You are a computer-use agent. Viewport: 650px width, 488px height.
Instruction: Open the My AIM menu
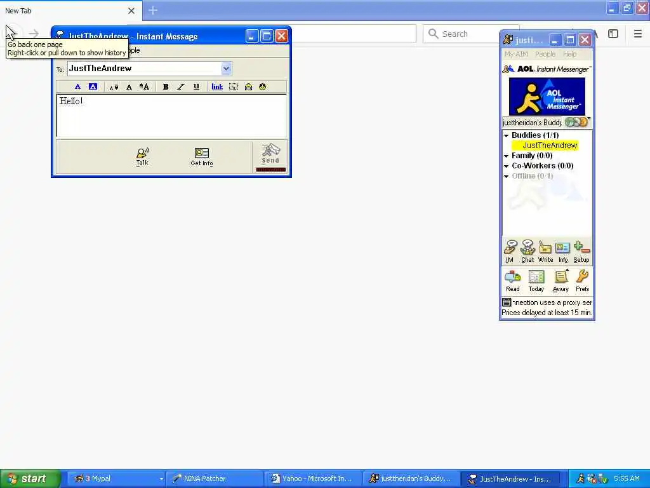pos(516,54)
